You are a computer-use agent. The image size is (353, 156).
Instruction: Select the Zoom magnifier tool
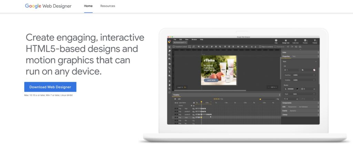point(169,89)
